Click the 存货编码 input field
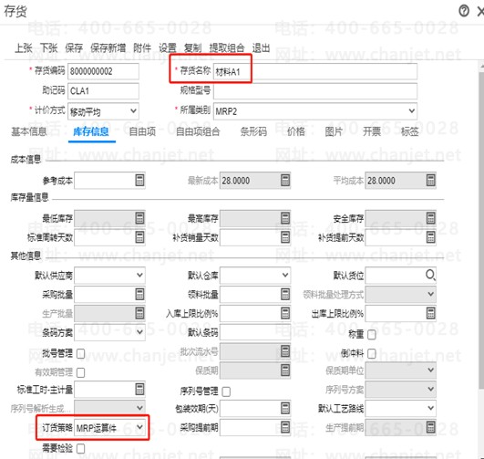Viewport: 484px width, 459px height. click(x=103, y=71)
